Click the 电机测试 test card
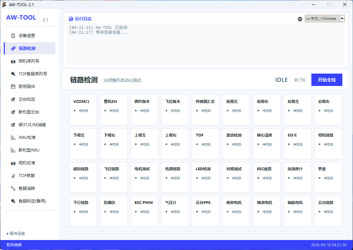The height and width of the screenshot is (250, 353). (144, 177)
